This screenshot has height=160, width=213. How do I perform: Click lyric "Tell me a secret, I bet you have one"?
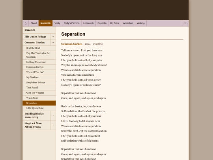[82, 50]
